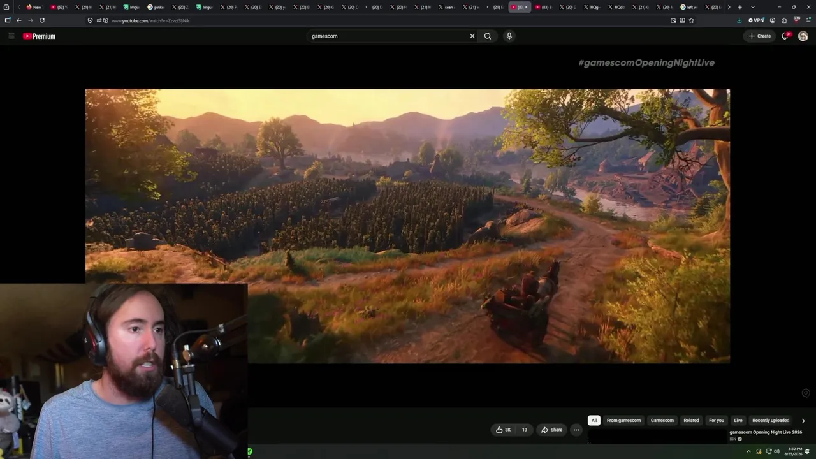This screenshot has height=459, width=816.
Task: Show hidden system tray icons
Action: [748, 451]
